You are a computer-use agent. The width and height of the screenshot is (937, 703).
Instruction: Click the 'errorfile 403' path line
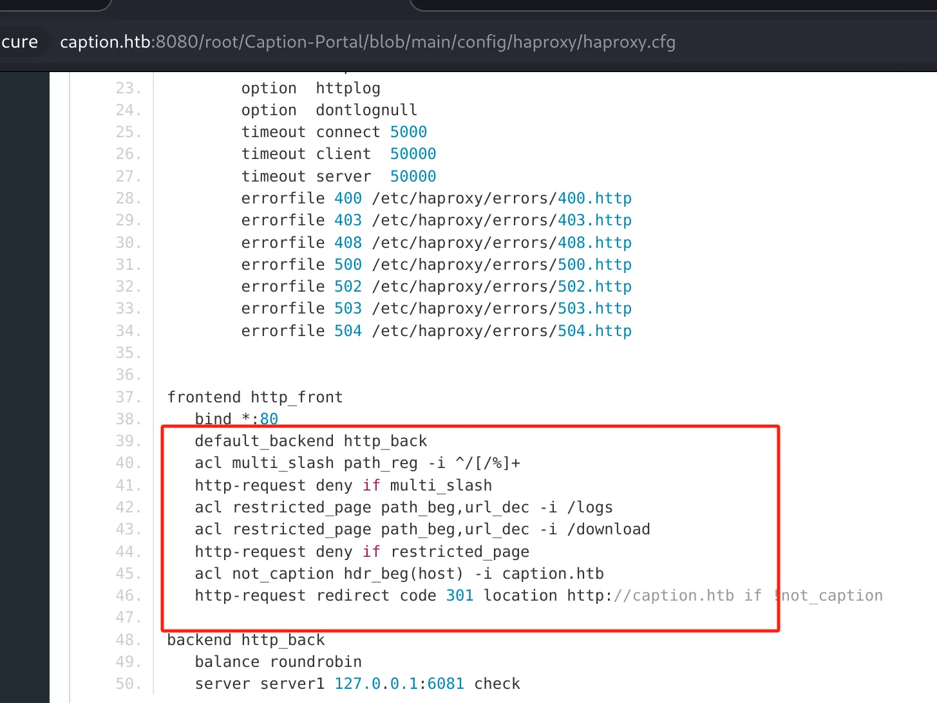pos(437,220)
